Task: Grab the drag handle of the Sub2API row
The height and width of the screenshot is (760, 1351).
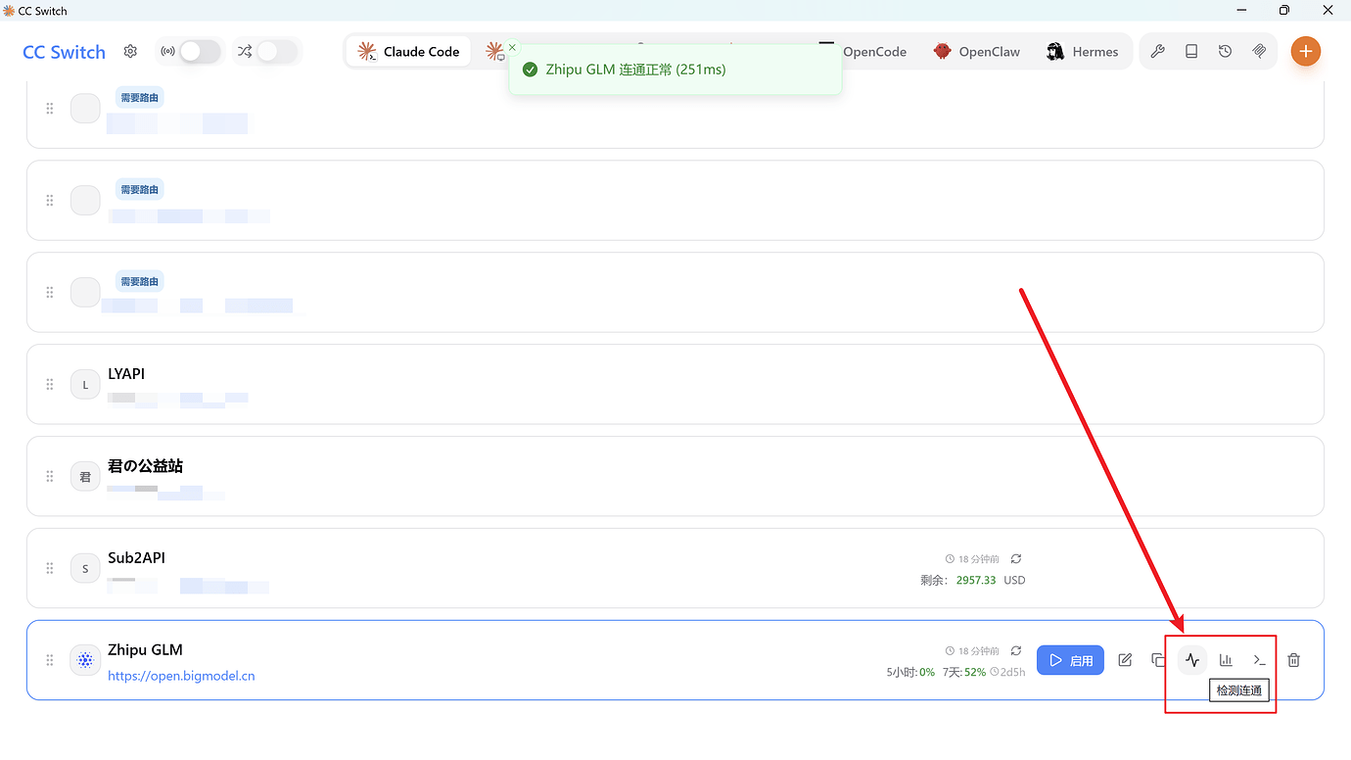Action: click(x=50, y=568)
